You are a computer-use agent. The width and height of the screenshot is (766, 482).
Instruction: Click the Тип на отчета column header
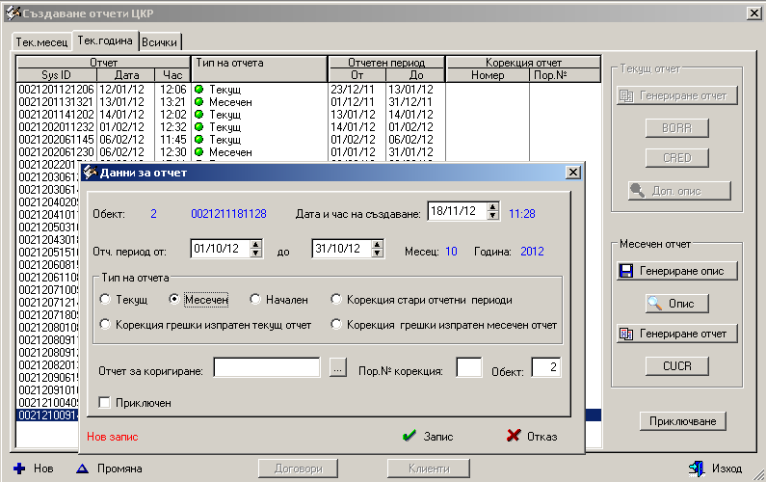point(259,68)
